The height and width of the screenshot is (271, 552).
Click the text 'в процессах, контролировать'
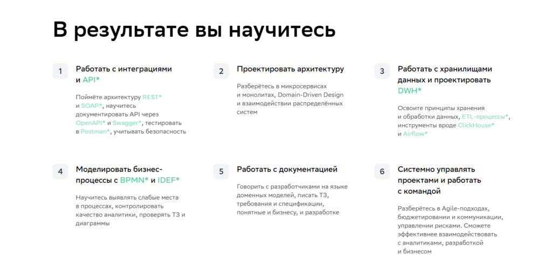(119, 206)
